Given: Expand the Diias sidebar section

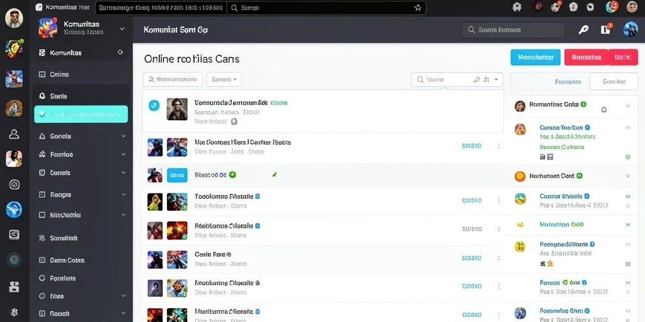Looking at the screenshot, I should pos(123,296).
